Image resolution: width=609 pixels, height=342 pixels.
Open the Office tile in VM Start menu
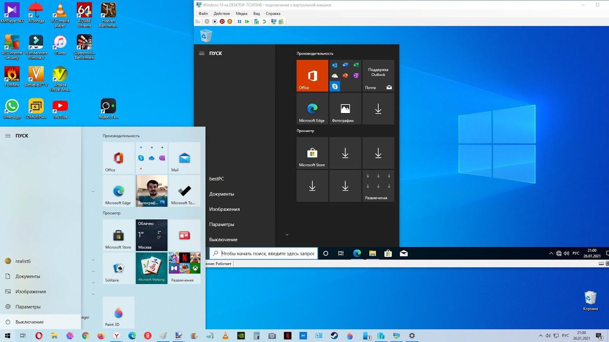[x=312, y=76]
